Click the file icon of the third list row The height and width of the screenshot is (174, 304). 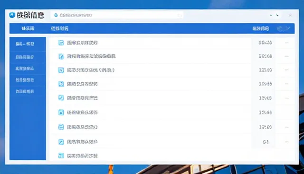tap(61, 70)
